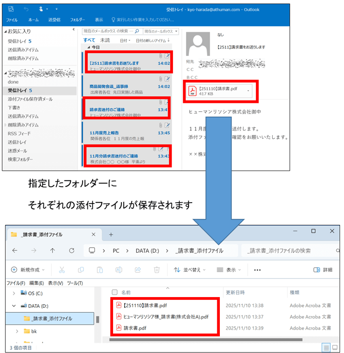Open the three-dots more menu in Explorer
This screenshot has width=344, height=353.
tap(258, 270)
